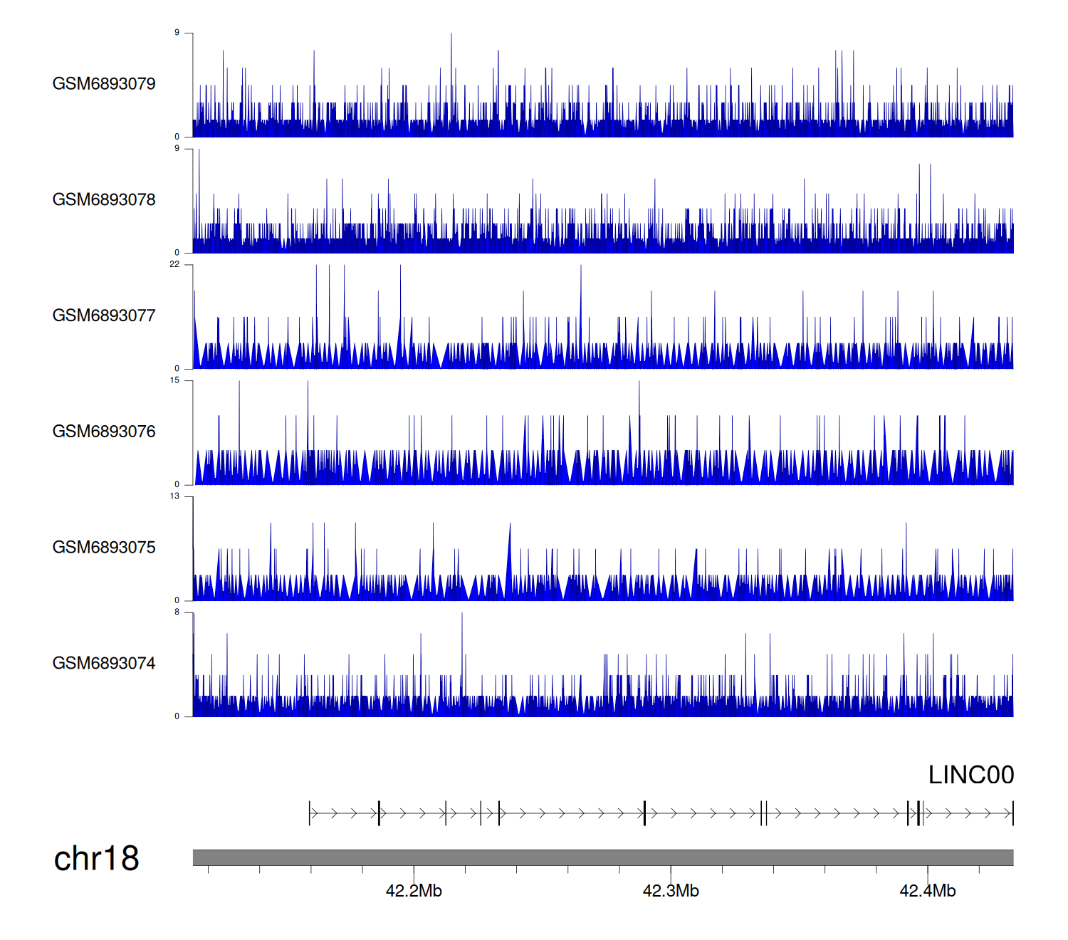This screenshot has width=1068, height=940.
Task: Click the wide triangular peak in GSM6893075 track
Action: pos(509,563)
